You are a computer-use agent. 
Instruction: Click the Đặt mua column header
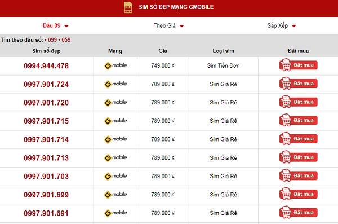point(298,51)
